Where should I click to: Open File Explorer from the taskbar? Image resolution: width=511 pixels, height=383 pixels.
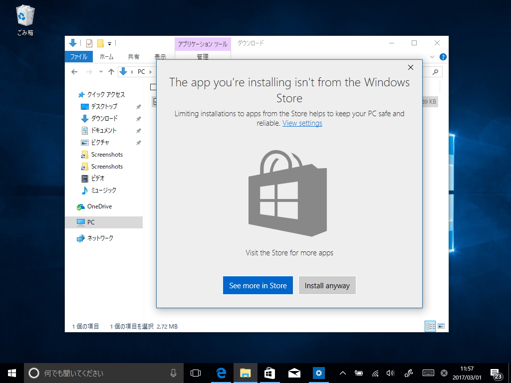tap(246, 373)
